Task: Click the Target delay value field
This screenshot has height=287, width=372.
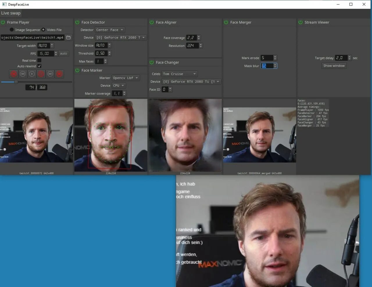Action: coord(341,58)
